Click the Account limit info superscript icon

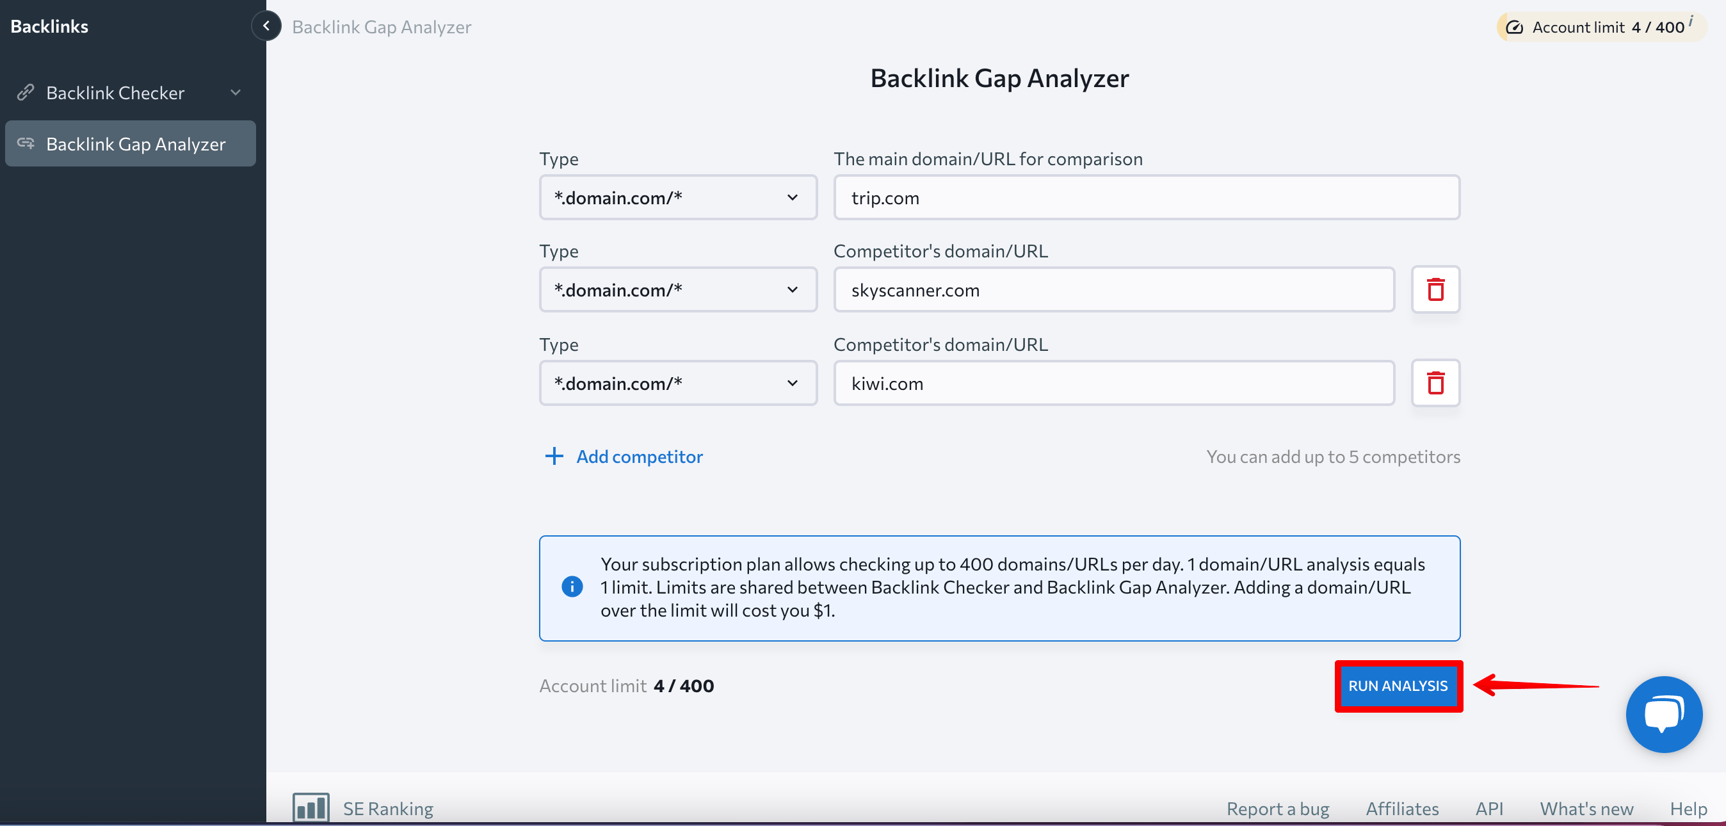point(1691,20)
